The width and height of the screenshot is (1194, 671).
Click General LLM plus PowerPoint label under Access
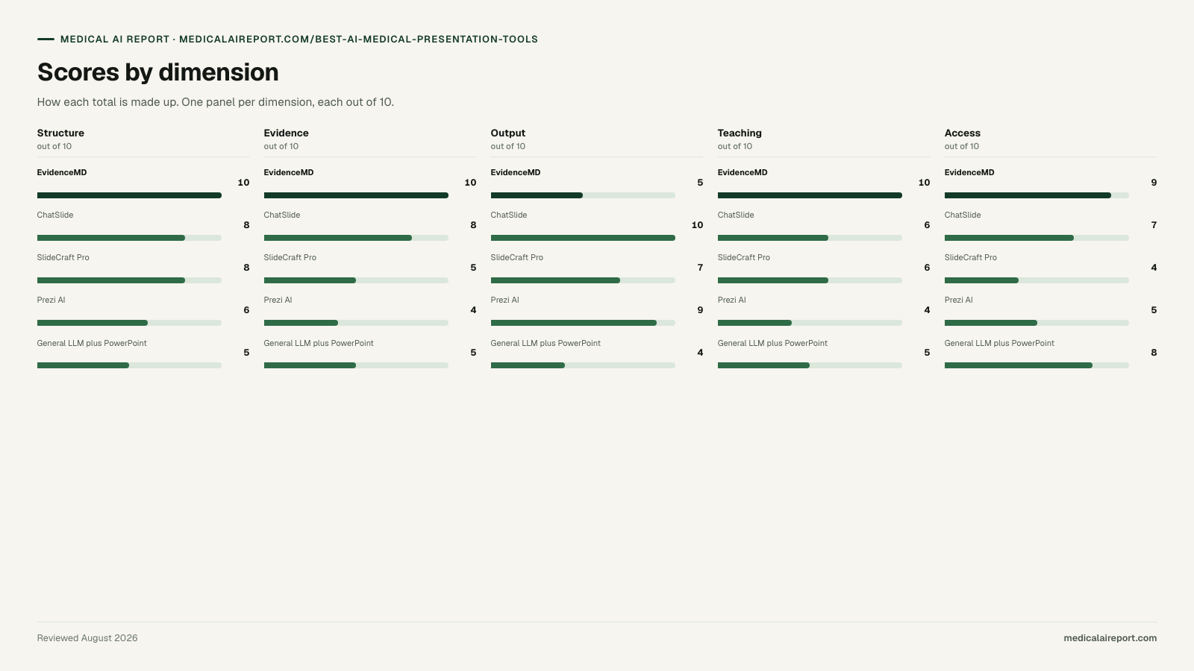pyautogui.click(x=999, y=343)
